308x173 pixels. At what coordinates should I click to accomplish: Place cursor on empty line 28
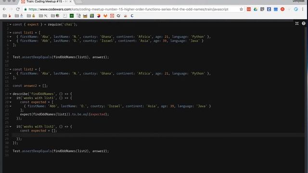pyautogui.click(x=158, y=135)
